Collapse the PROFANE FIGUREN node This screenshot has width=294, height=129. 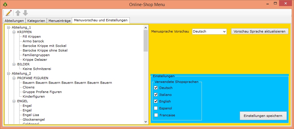pos(14,78)
